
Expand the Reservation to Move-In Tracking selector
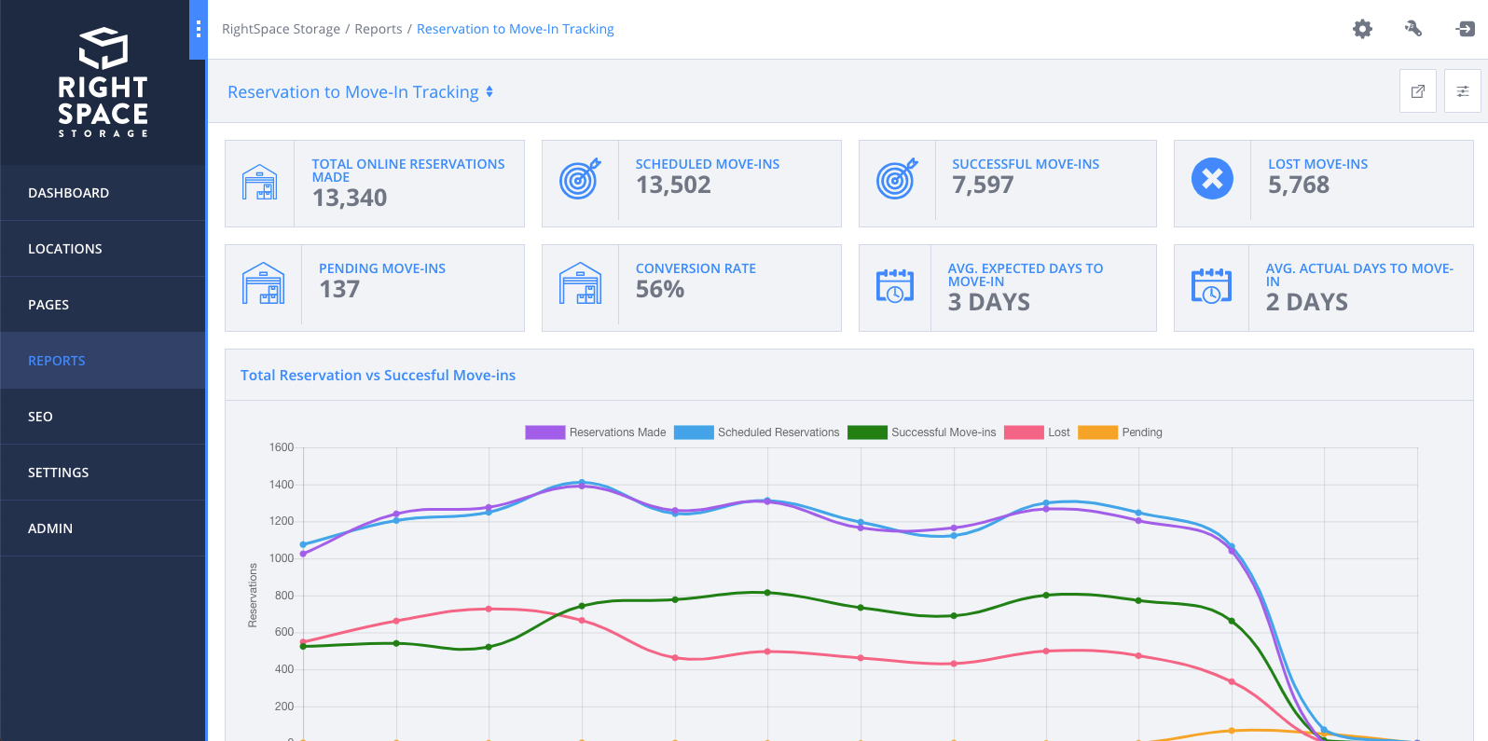tap(361, 92)
